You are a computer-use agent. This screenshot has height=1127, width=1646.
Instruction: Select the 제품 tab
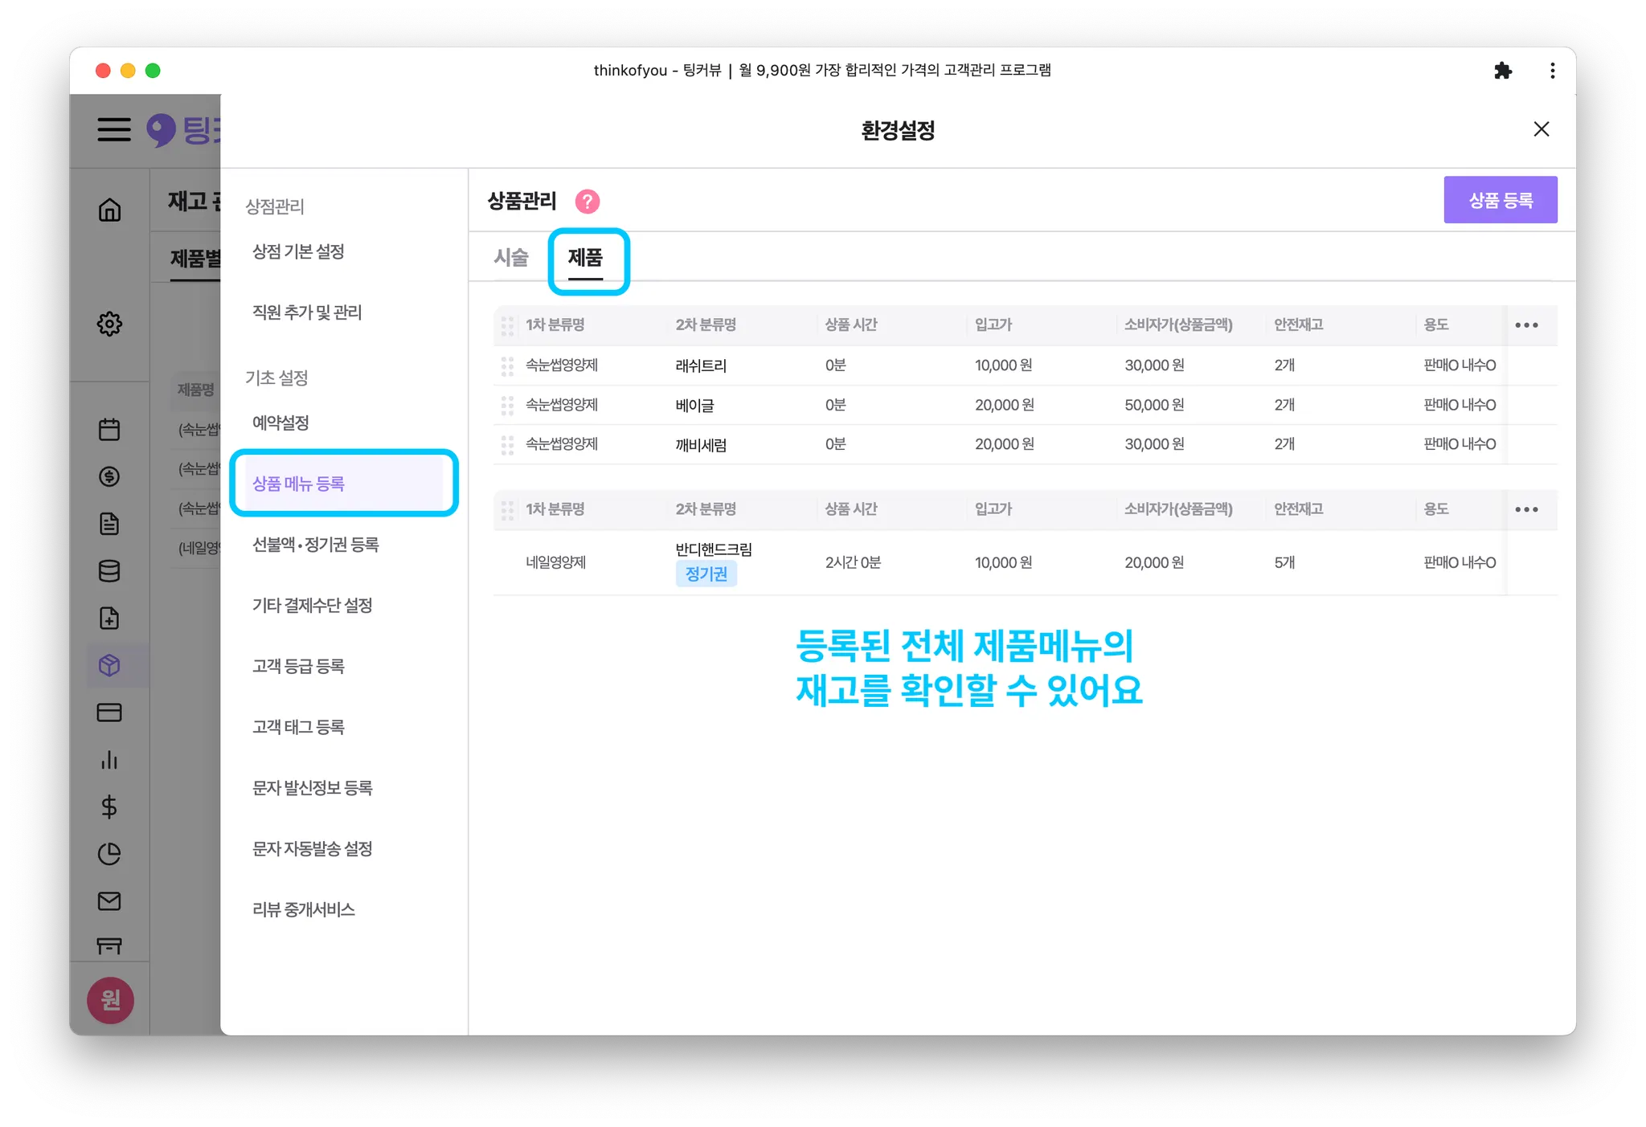585,257
